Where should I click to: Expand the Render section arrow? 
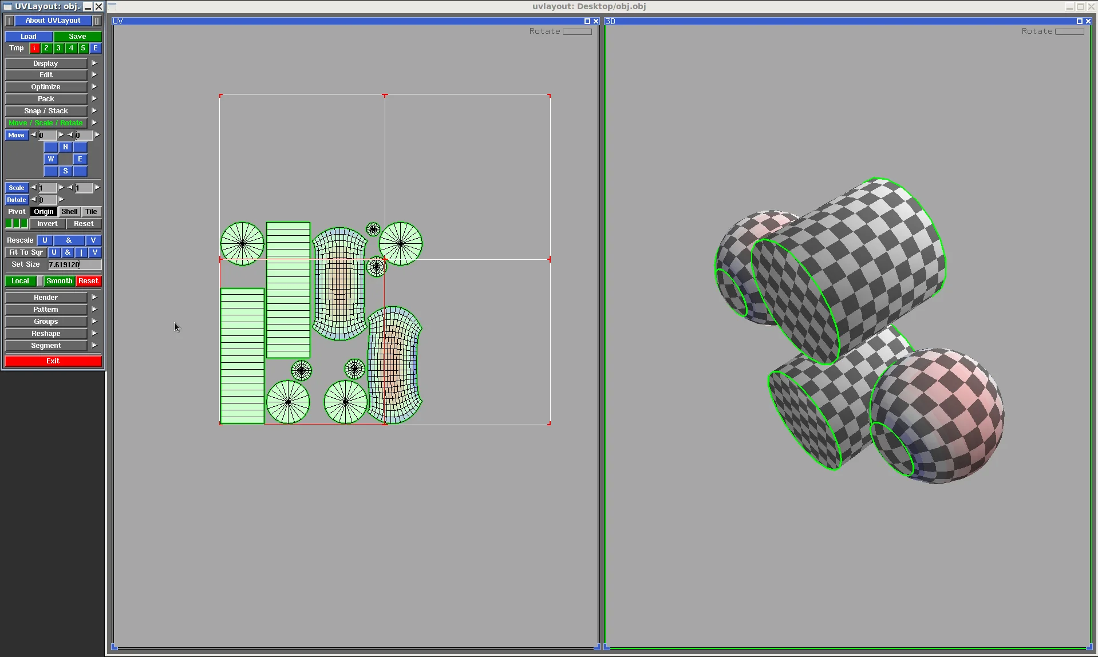[94, 297]
